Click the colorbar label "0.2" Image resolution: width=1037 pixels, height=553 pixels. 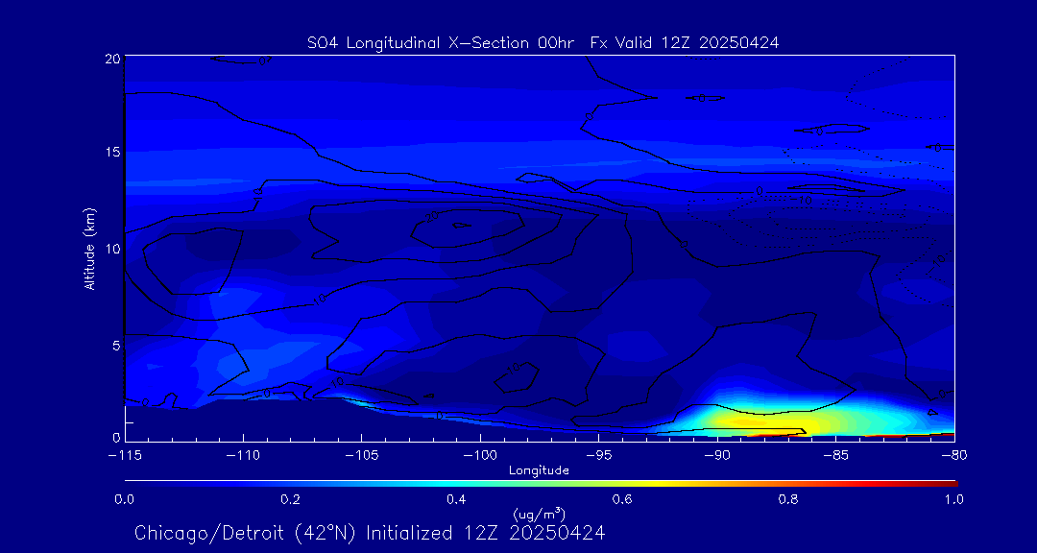[x=290, y=500]
